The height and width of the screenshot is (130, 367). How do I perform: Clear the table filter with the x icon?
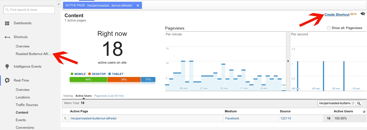[353, 103]
